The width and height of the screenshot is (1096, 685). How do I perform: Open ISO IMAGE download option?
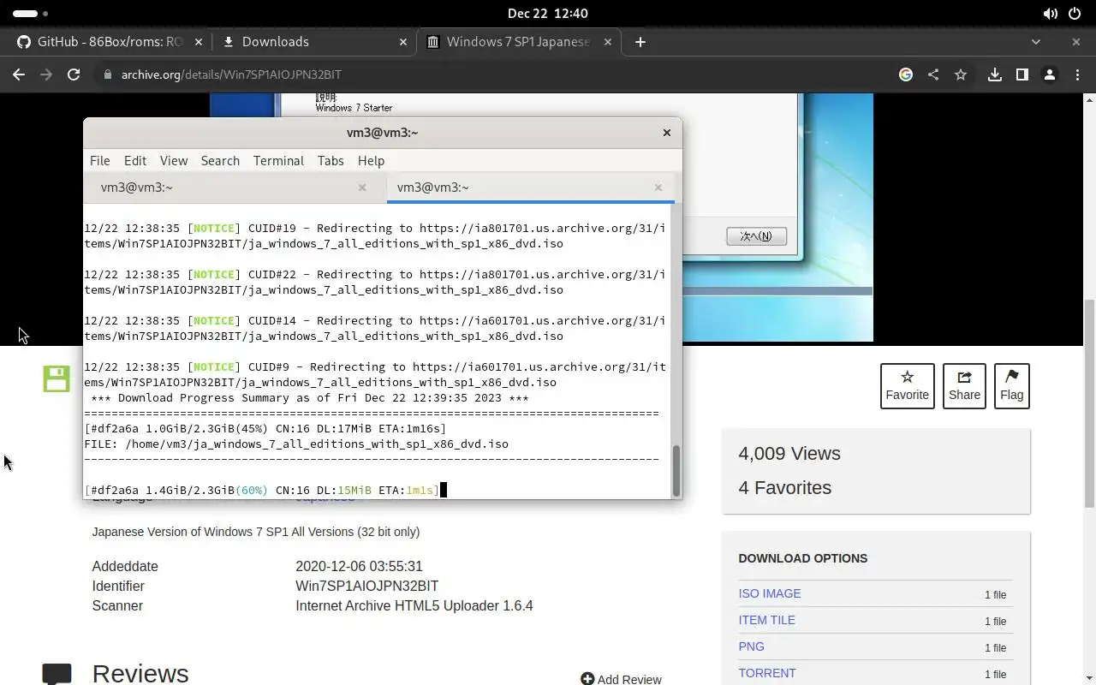click(x=770, y=593)
